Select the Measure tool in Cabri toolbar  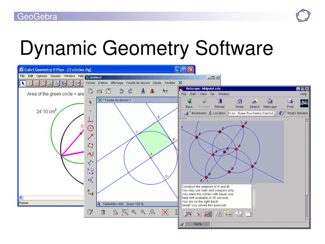77,84
